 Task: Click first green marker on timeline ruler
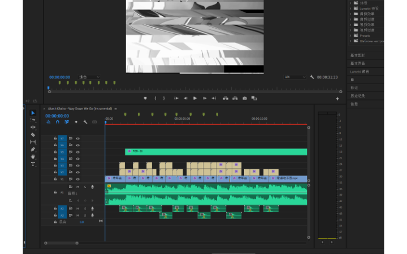[x=125, y=114]
